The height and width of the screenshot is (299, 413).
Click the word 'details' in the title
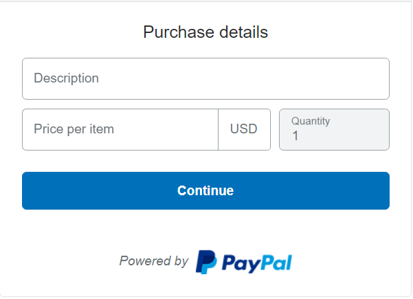tap(244, 32)
